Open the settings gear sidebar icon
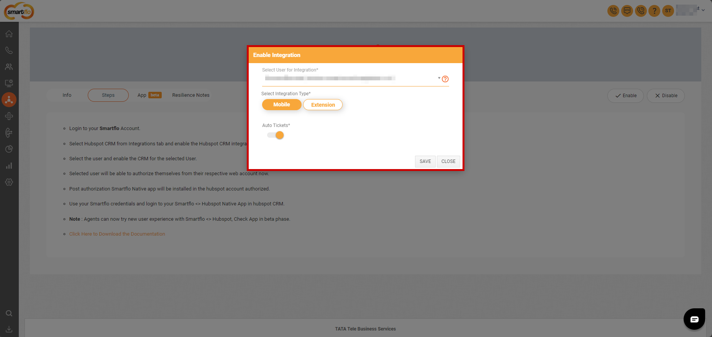 pyautogui.click(x=9, y=182)
